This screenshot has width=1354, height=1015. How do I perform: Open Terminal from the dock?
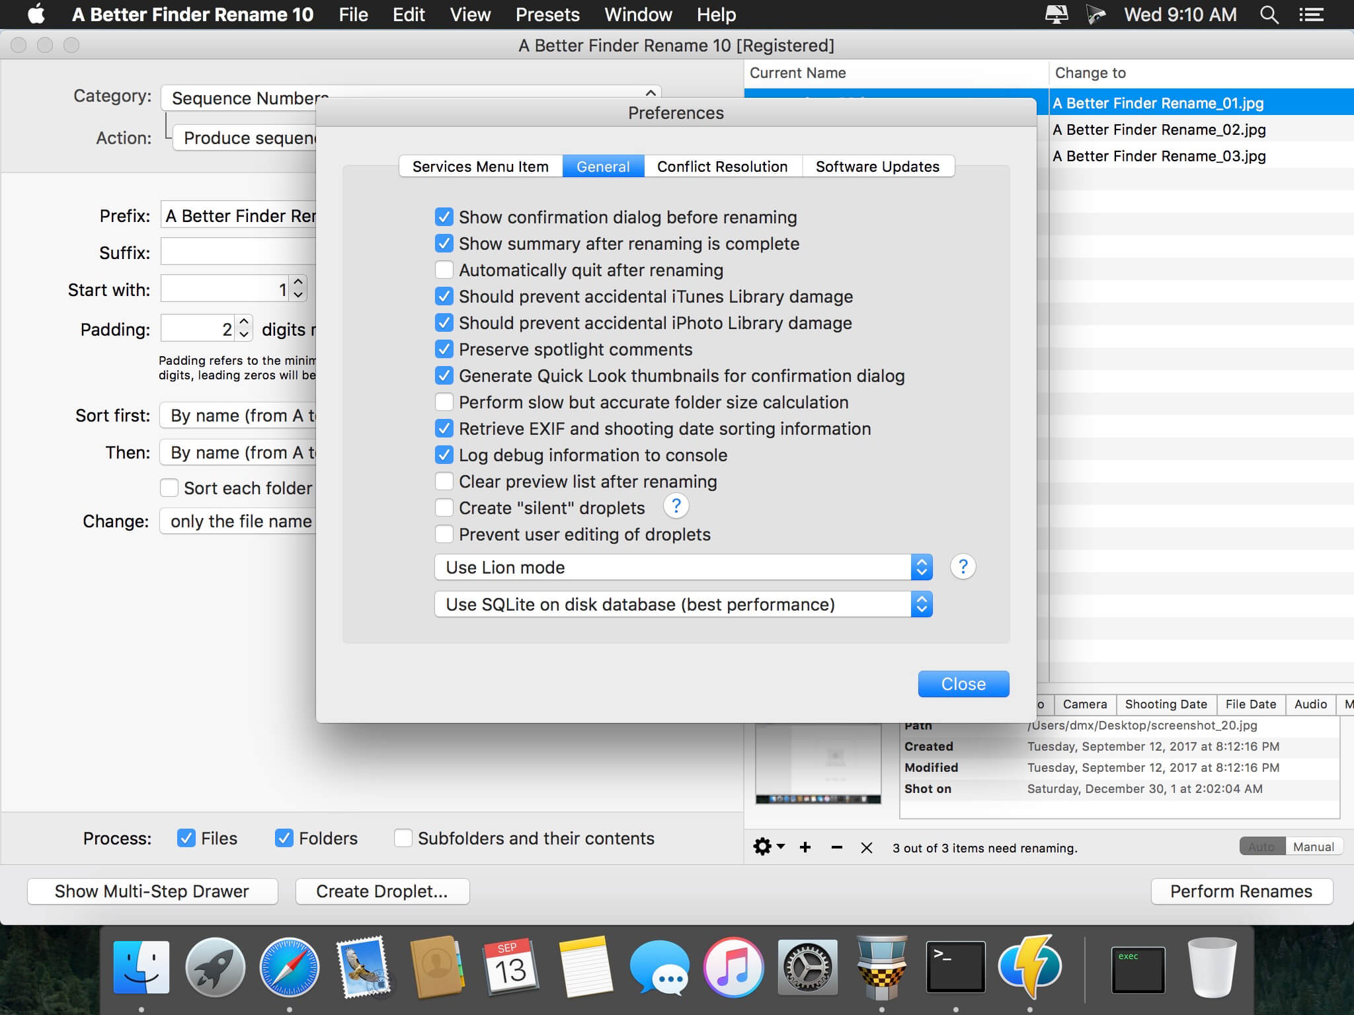[955, 967]
